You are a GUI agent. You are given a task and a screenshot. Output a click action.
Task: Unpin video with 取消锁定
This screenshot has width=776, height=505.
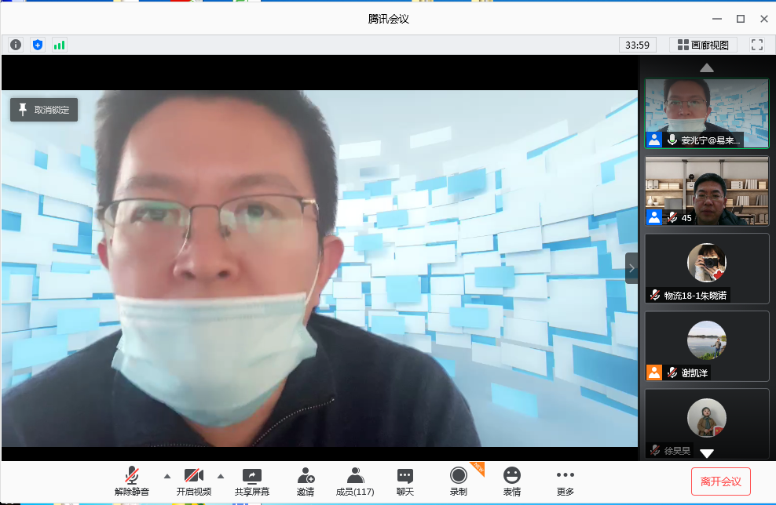[x=44, y=110]
